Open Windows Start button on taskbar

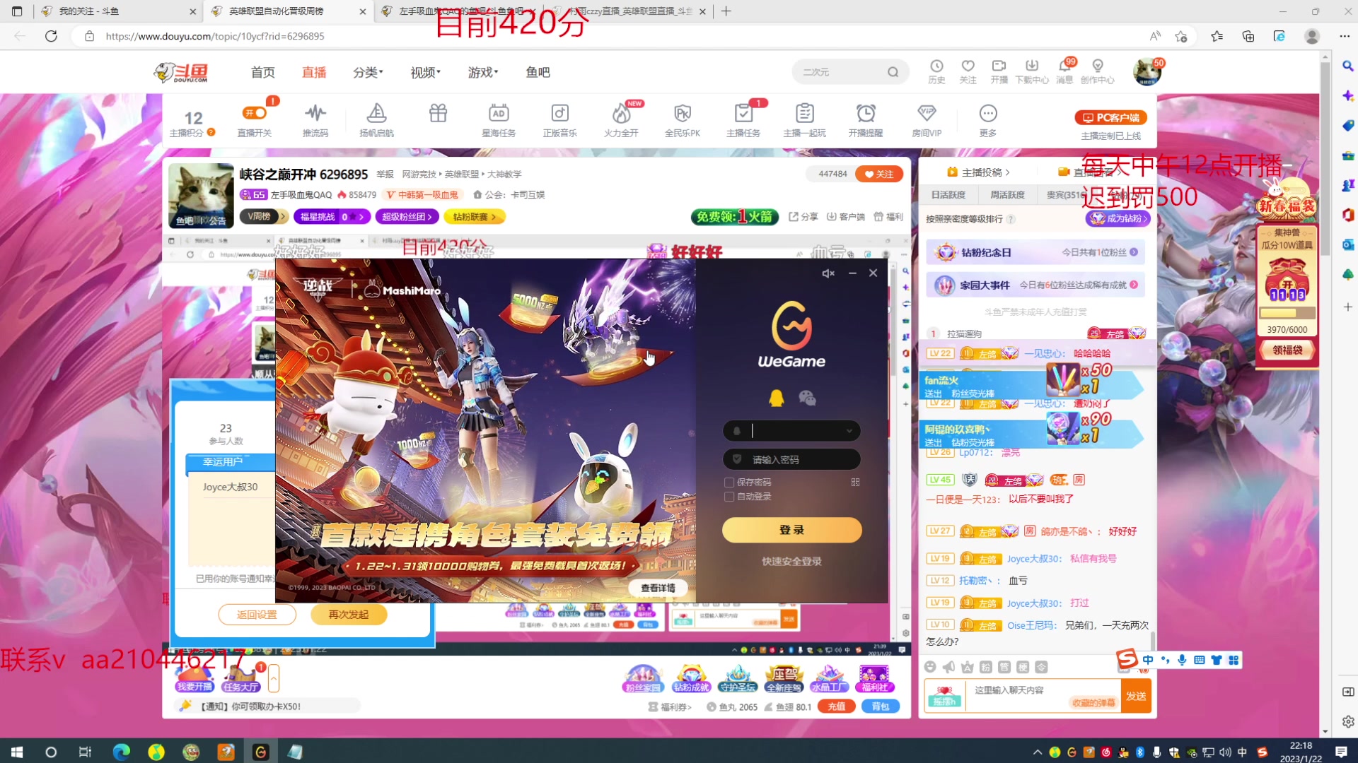click(17, 752)
